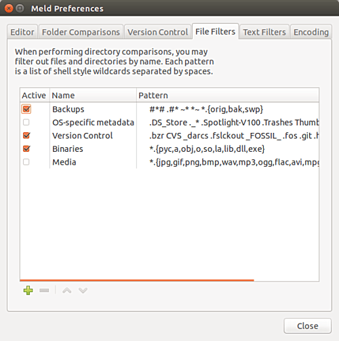The image size is (339, 341).
Task: Add a new file filter with plus icon
Action: point(28,290)
